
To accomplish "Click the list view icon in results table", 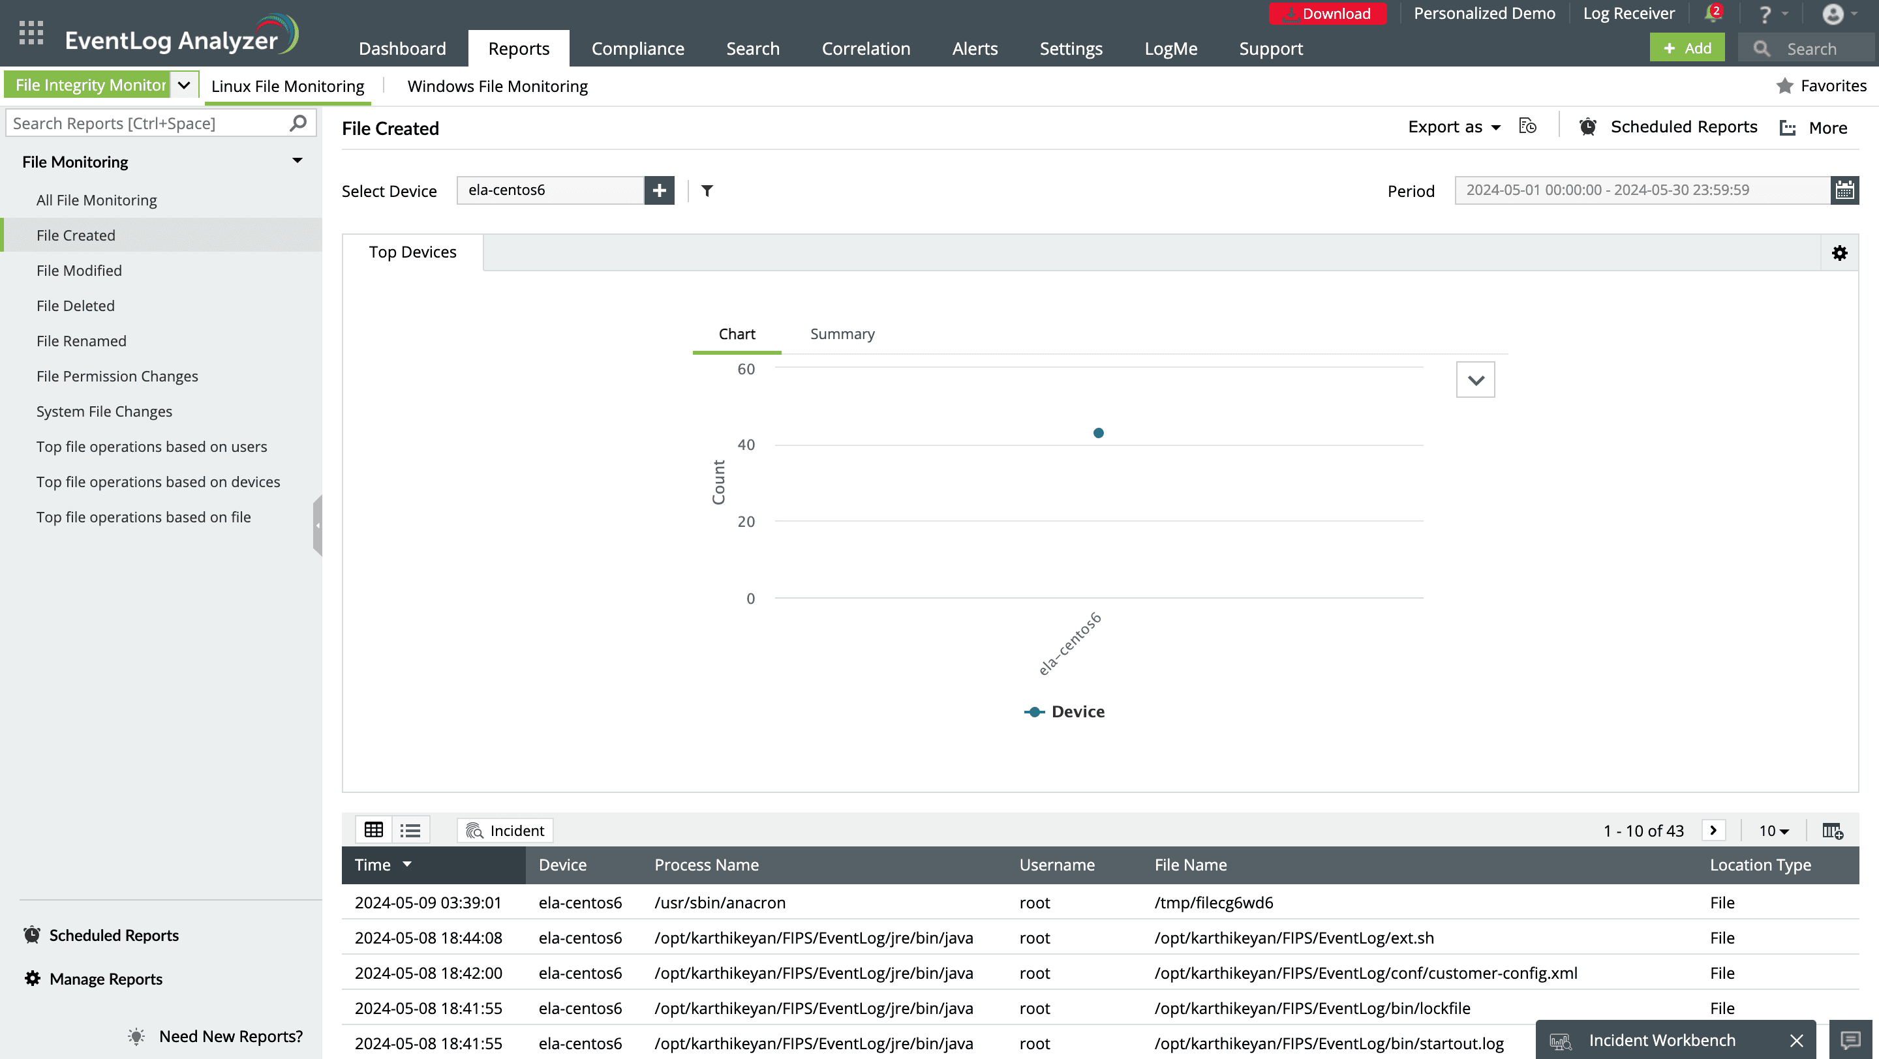I will pyautogui.click(x=410, y=831).
